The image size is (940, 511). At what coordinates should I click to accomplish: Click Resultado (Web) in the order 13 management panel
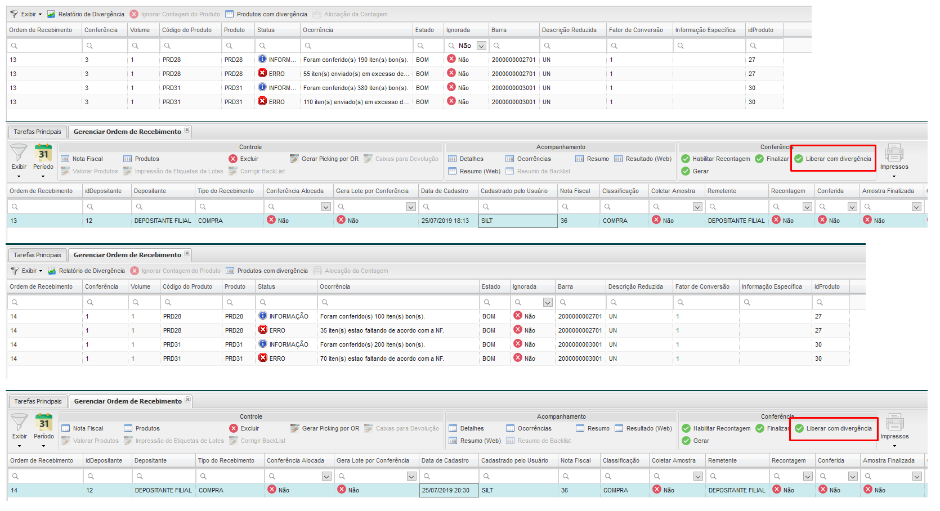click(x=643, y=159)
